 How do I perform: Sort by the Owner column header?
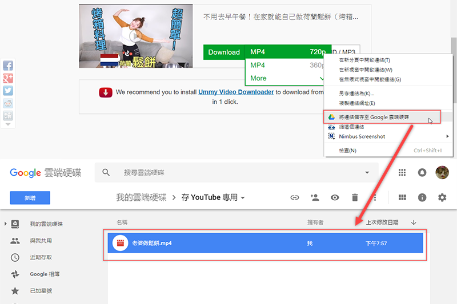[x=315, y=222]
